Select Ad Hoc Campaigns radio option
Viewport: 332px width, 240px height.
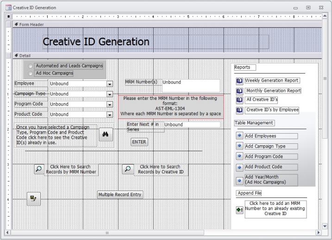[31, 74]
